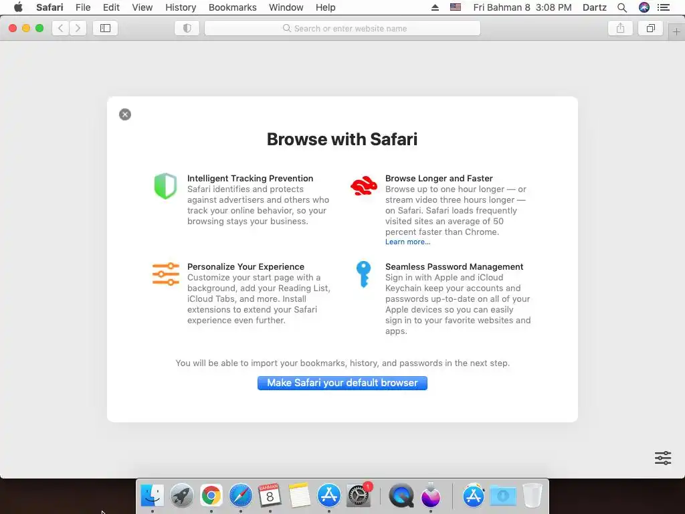Click the red rabbit icon
685x514 pixels.
(x=364, y=186)
